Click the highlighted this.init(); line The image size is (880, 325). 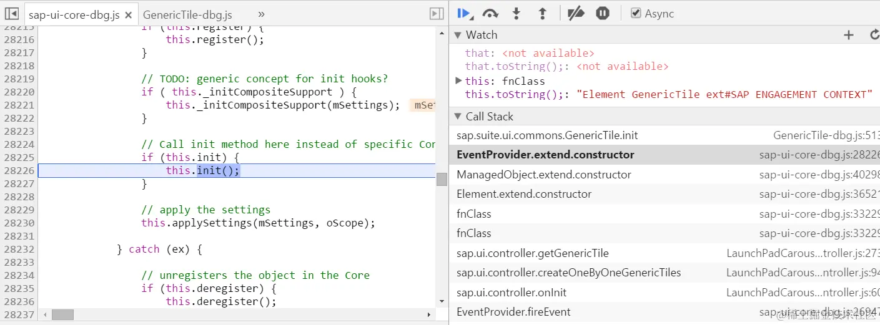tap(237, 170)
